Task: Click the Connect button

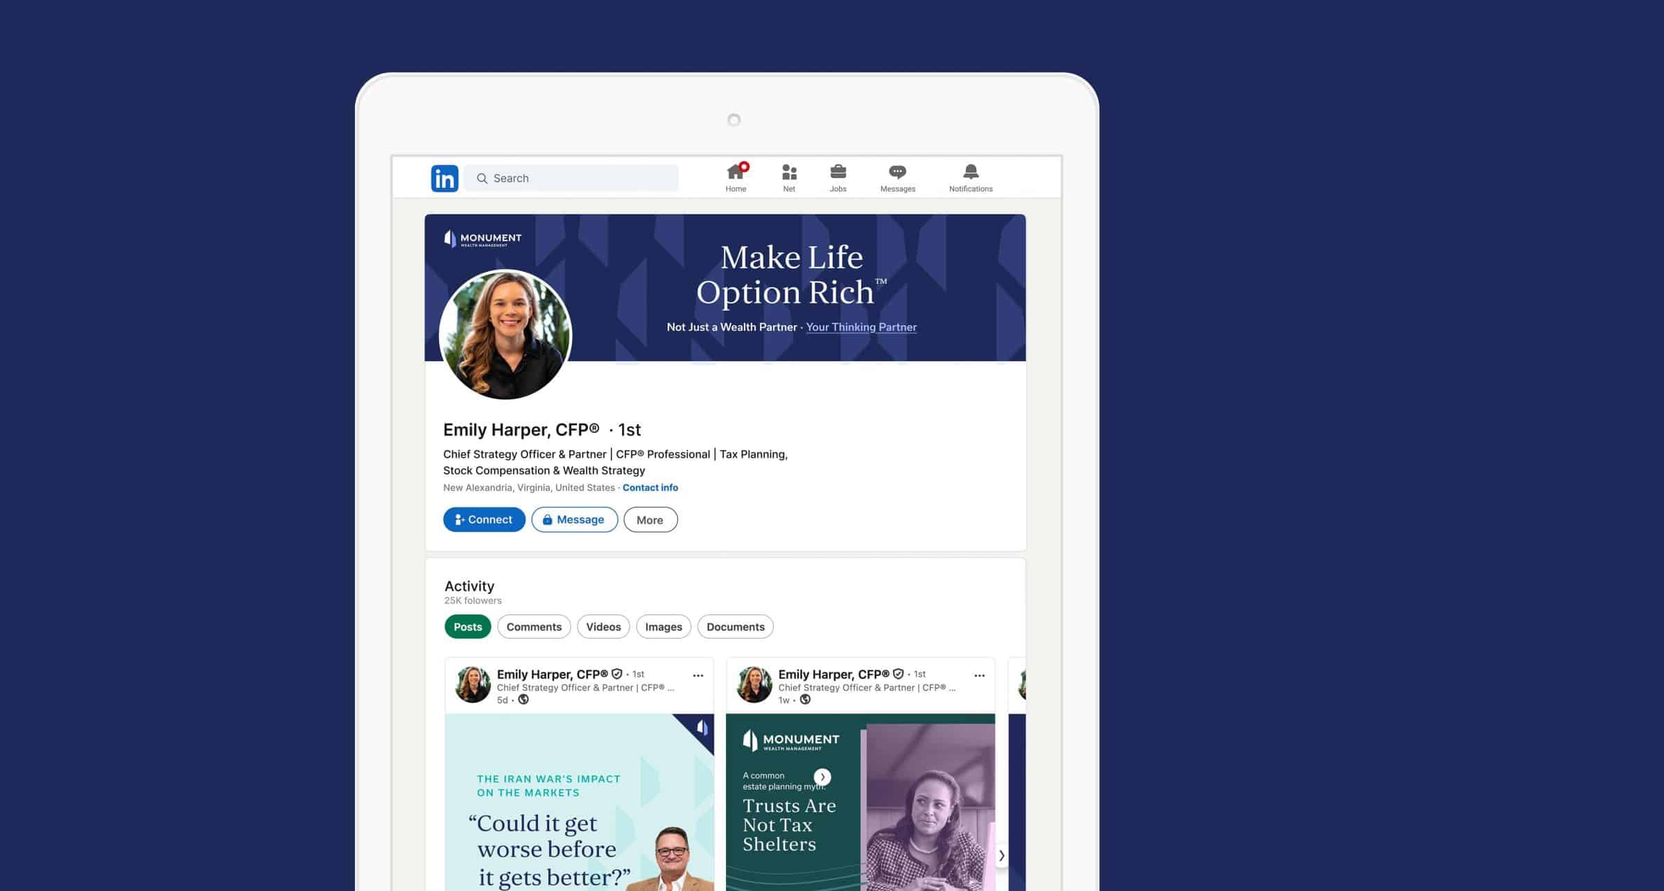Action: [x=484, y=519]
